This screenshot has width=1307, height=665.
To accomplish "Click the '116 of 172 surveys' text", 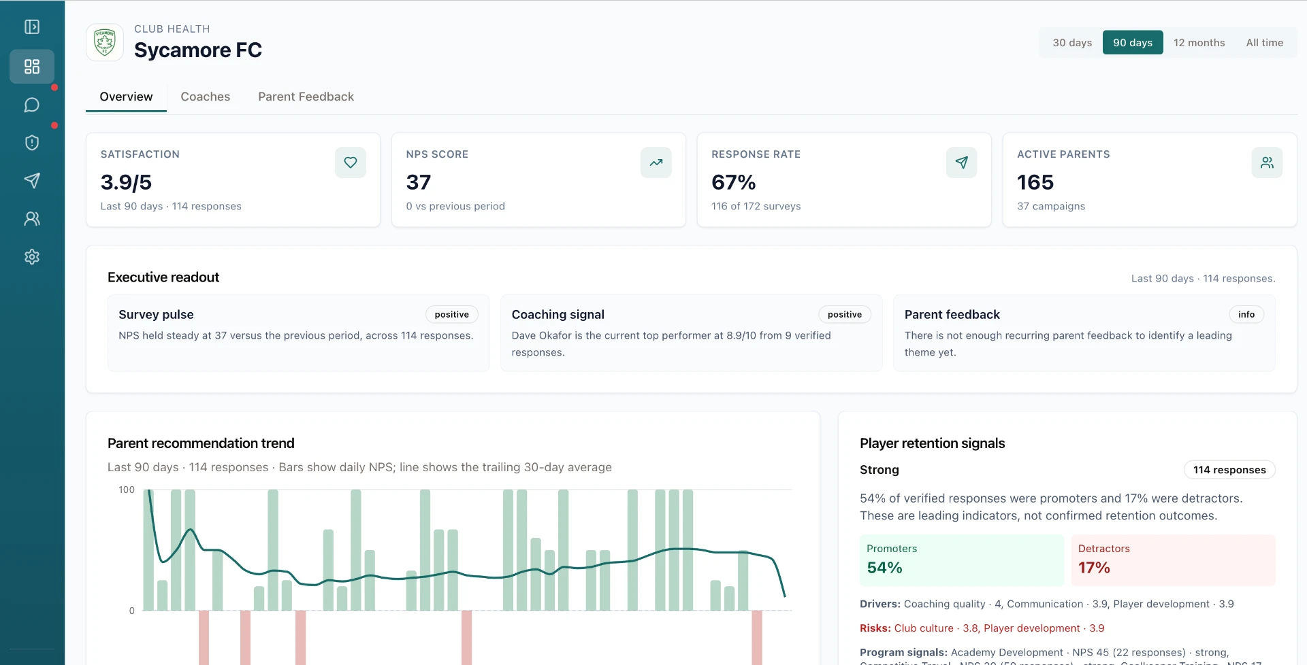I will (x=756, y=206).
